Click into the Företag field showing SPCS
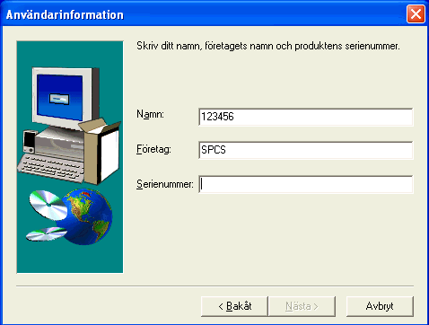Viewport: 429px width, 325px height. [306, 150]
